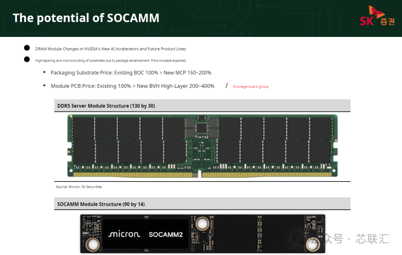Click the 'SOCAMM2' label on the module
402x255 pixels.
click(166, 234)
